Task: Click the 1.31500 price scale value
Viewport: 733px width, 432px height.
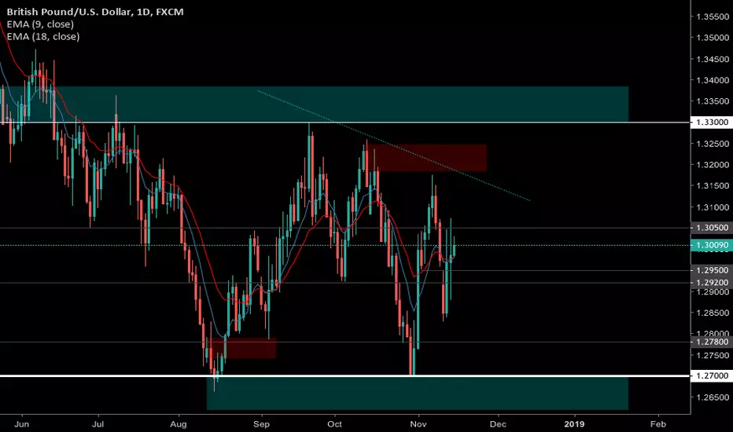Action: click(x=713, y=186)
